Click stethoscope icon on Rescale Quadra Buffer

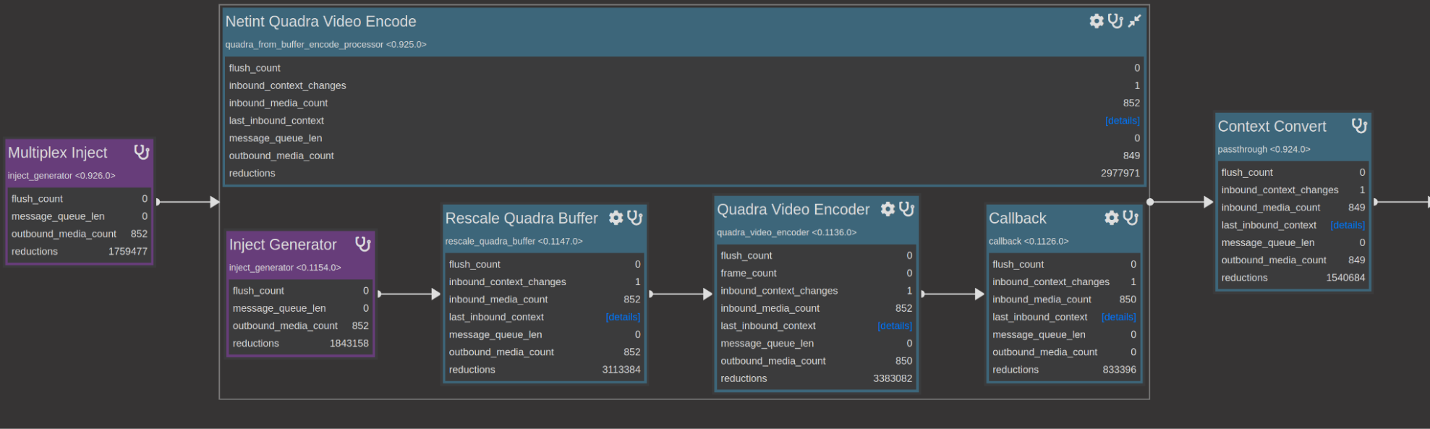point(635,218)
